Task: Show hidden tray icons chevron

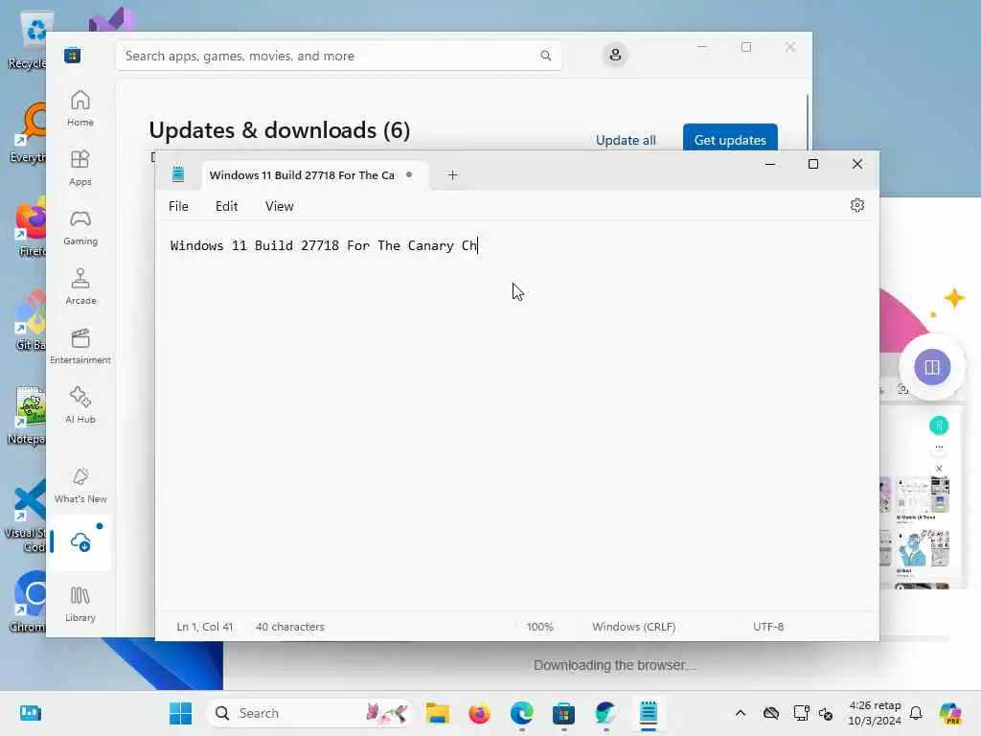Action: pyautogui.click(x=741, y=713)
